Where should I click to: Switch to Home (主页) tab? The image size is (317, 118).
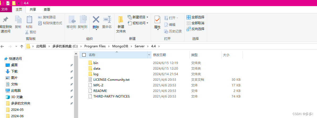pos(19,9)
